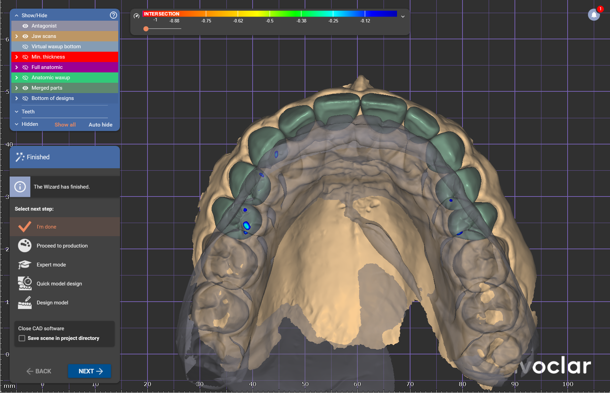Click the Auto hide button
610x393 pixels.
coord(101,124)
